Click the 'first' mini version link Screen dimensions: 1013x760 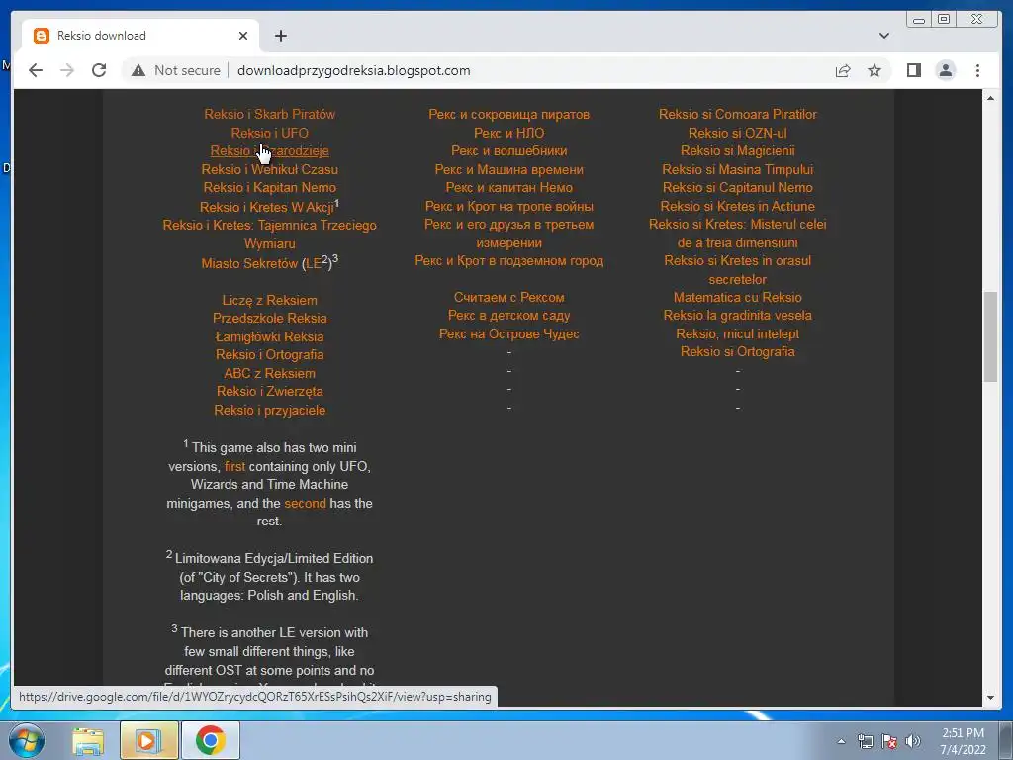[234, 467]
